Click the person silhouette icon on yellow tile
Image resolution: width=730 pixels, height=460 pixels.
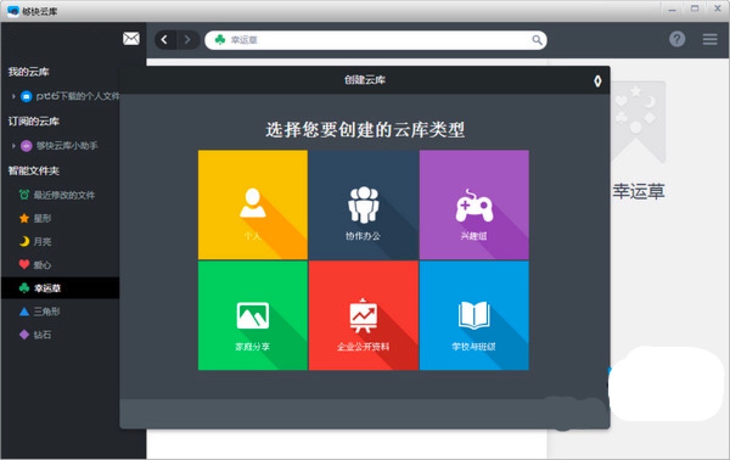point(252,203)
